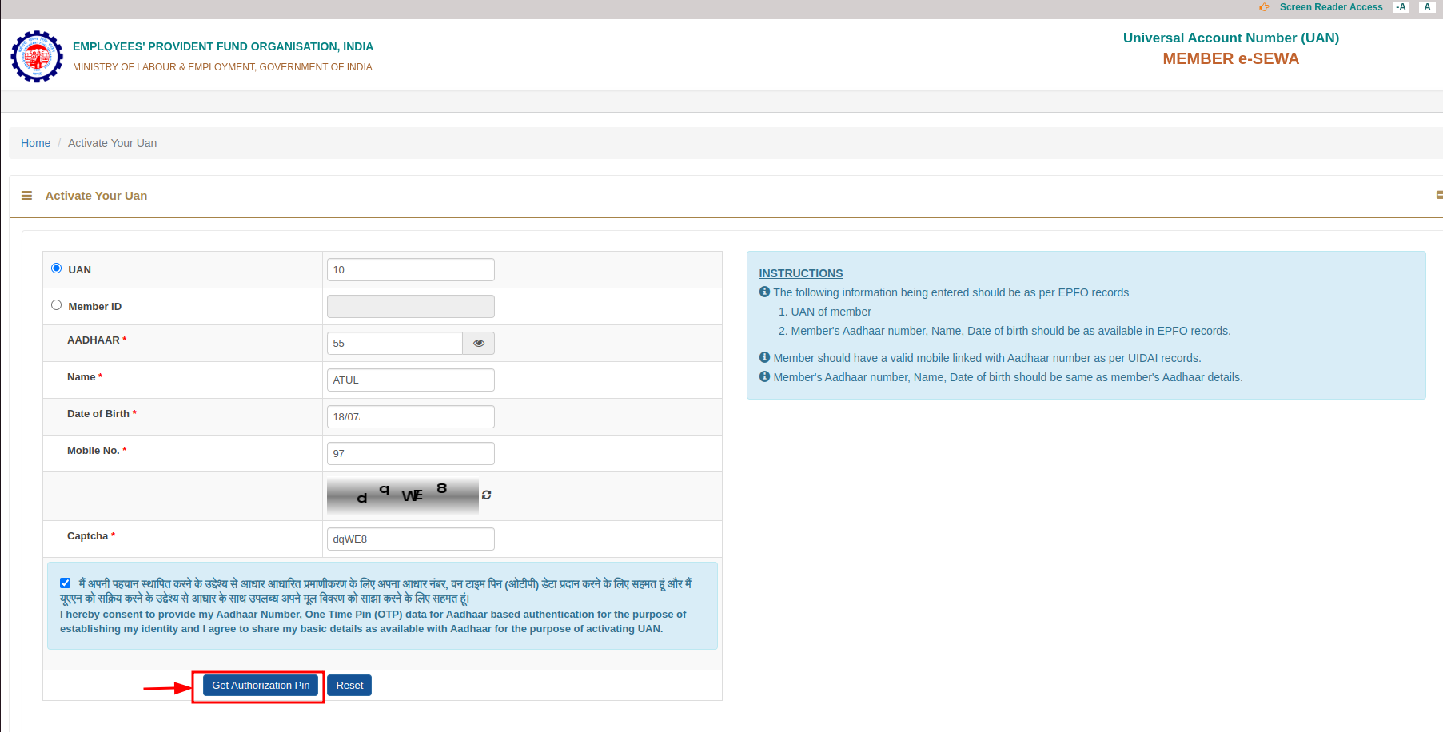Click the 'UAN of member' instruction line
The height and width of the screenshot is (732, 1443).
825,312
